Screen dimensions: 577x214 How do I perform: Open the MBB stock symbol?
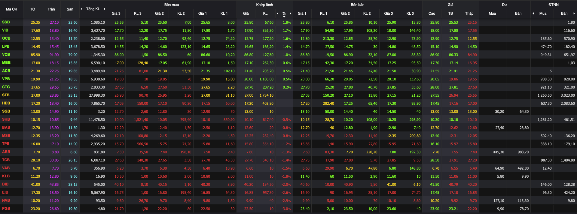click(x=6, y=63)
